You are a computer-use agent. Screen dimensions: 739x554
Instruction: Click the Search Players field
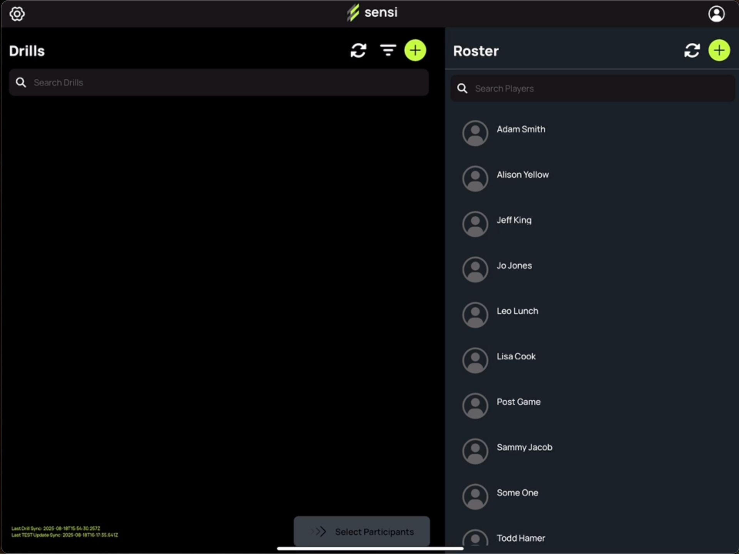click(593, 88)
